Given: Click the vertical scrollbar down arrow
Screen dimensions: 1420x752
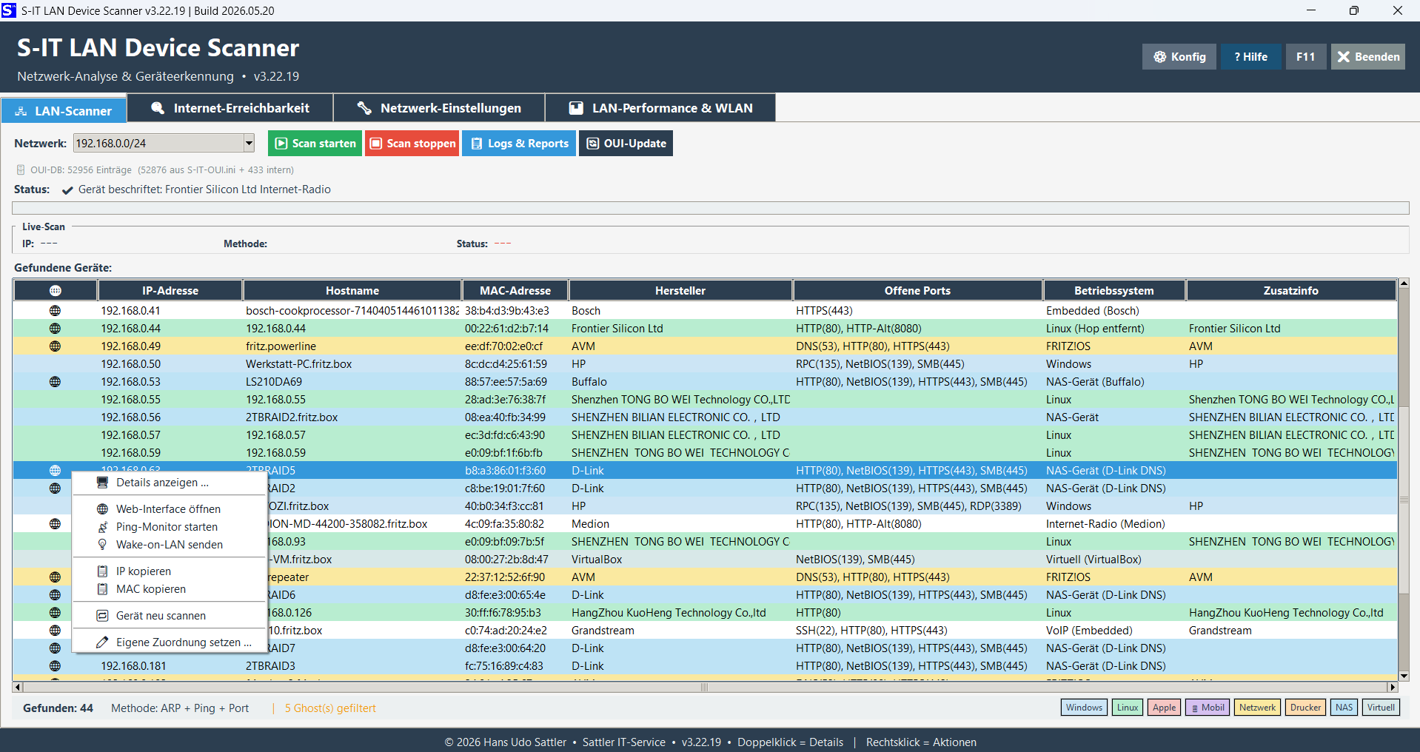Looking at the screenshot, I should pos(1403,676).
